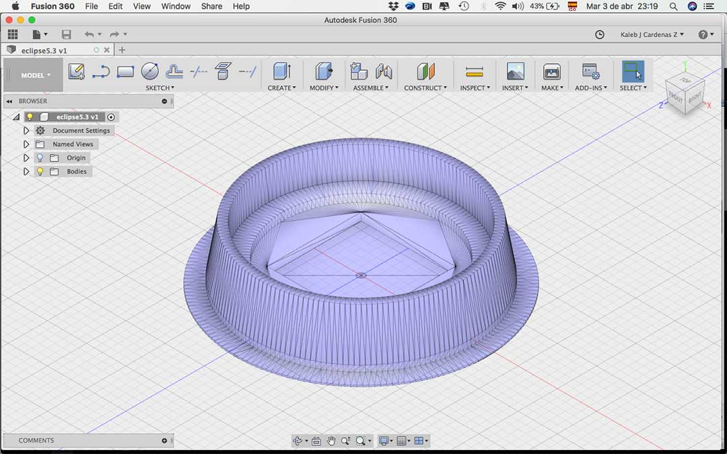Click the Look At icon

tap(316, 441)
